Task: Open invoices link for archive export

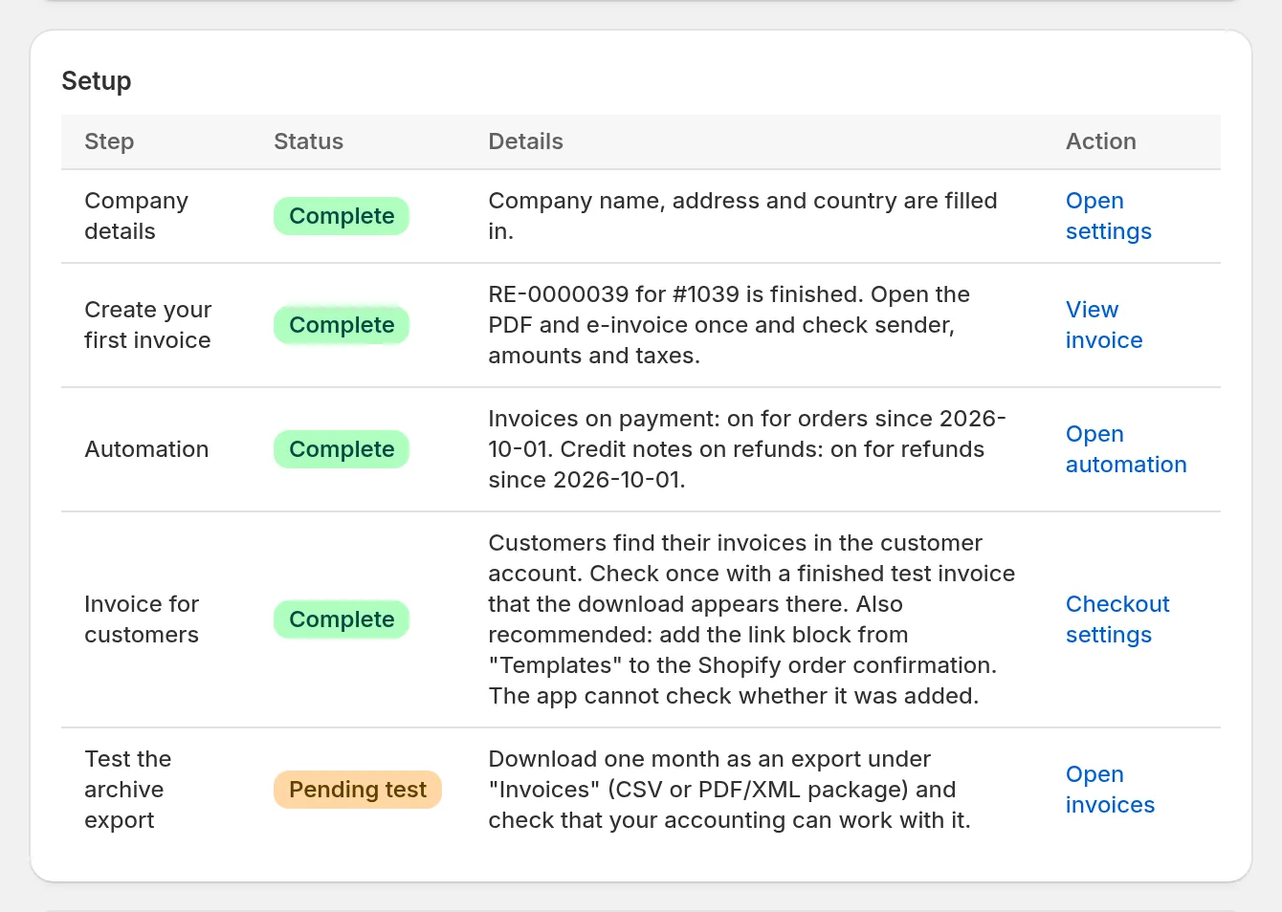Action: point(1110,790)
